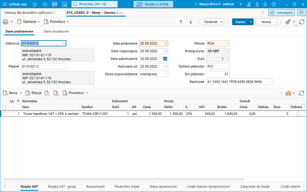Image resolution: width=307 pixels, height=192 pixels.
Task: Refresh the lines grid
Action: [x=301, y=93]
